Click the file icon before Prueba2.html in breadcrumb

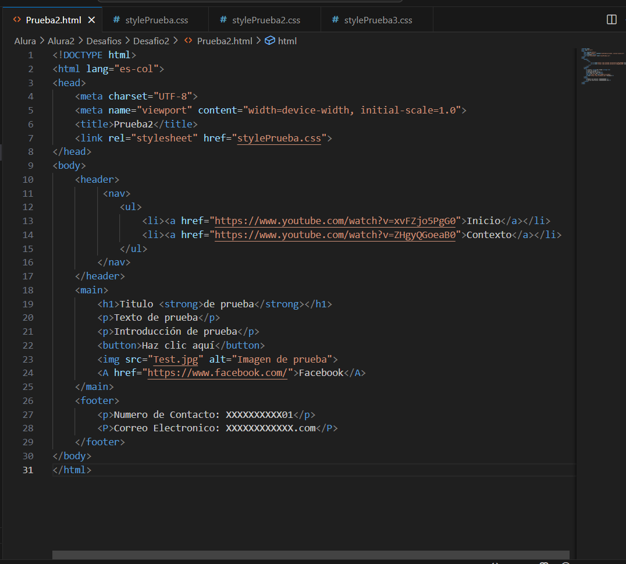[x=188, y=41]
